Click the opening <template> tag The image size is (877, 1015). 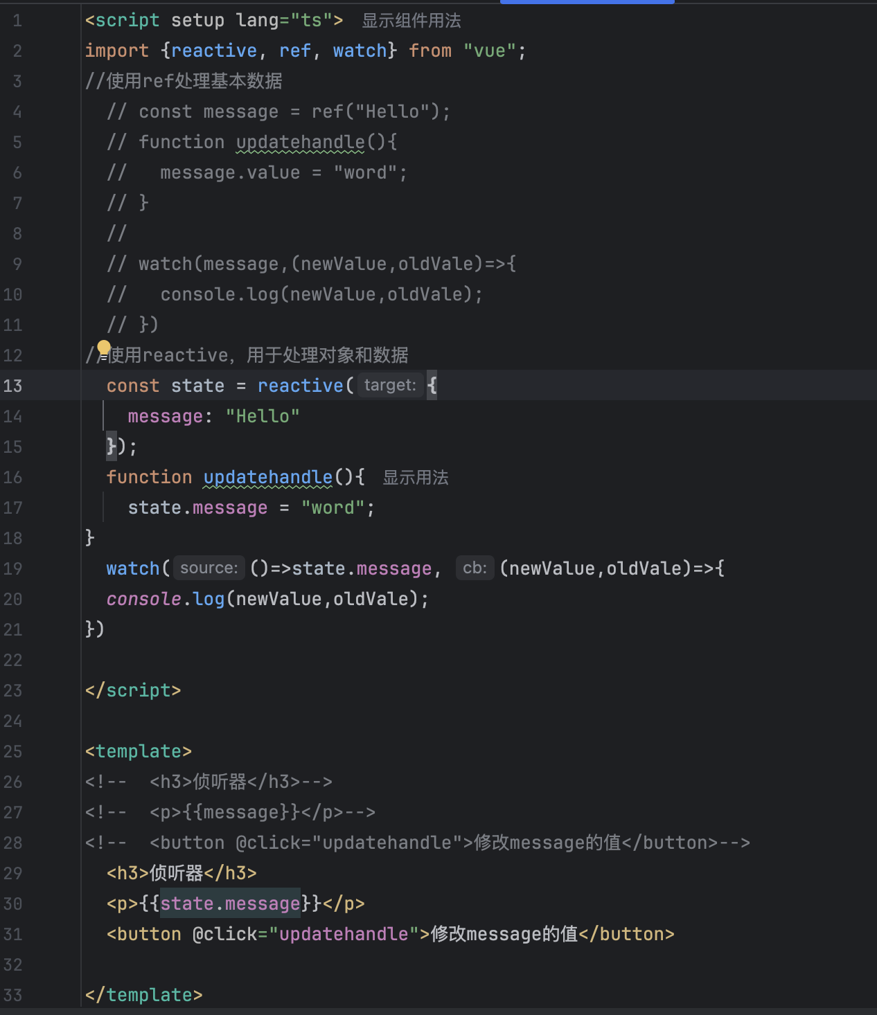click(138, 752)
